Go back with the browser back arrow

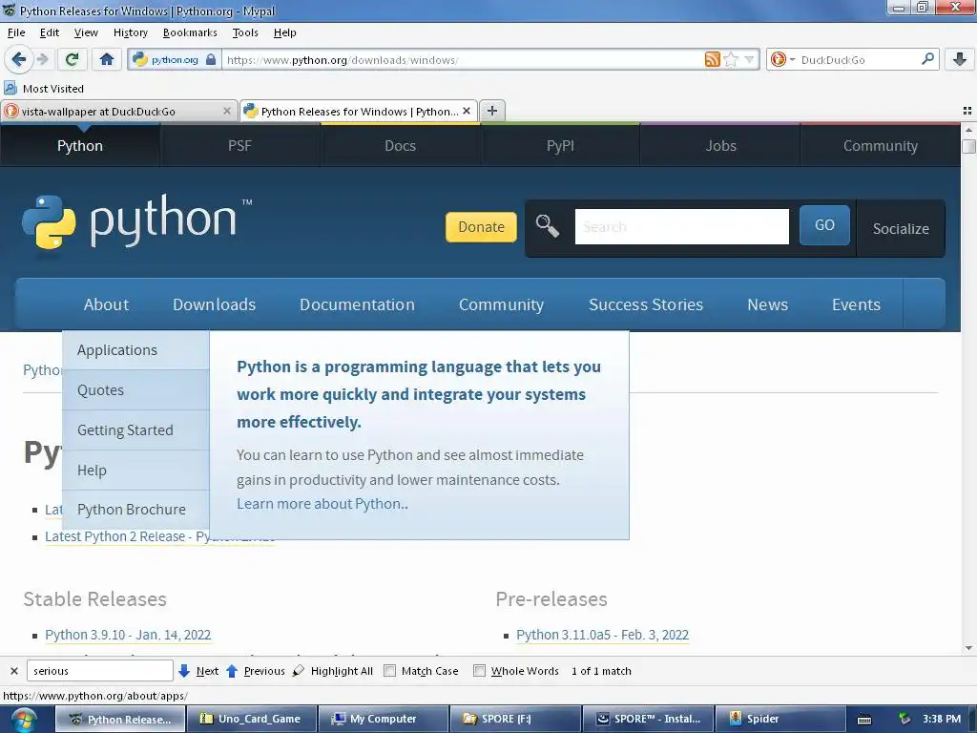(x=18, y=59)
